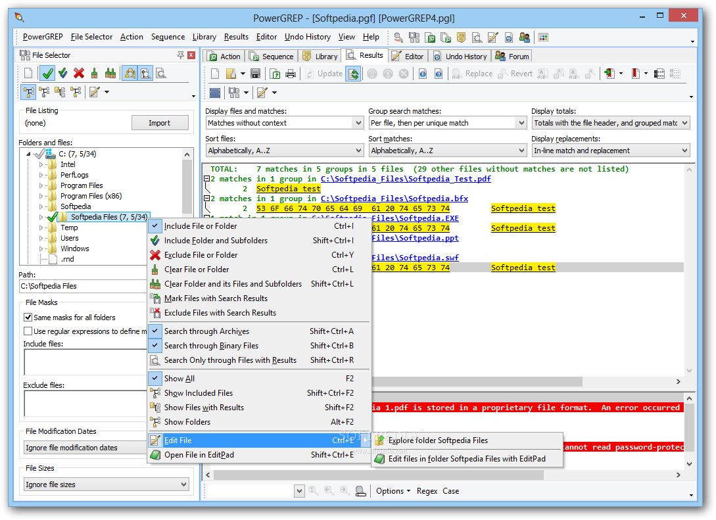Viewport: 716px width, 520px height.
Task: Click the Clear File Selector blank-page icon
Action: (x=28, y=73)
